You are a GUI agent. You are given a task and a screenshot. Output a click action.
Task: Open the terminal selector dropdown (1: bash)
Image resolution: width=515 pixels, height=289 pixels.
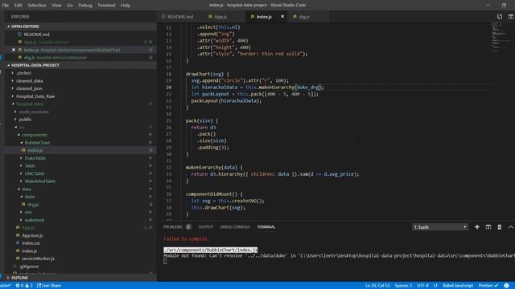(x=440, y=227)
